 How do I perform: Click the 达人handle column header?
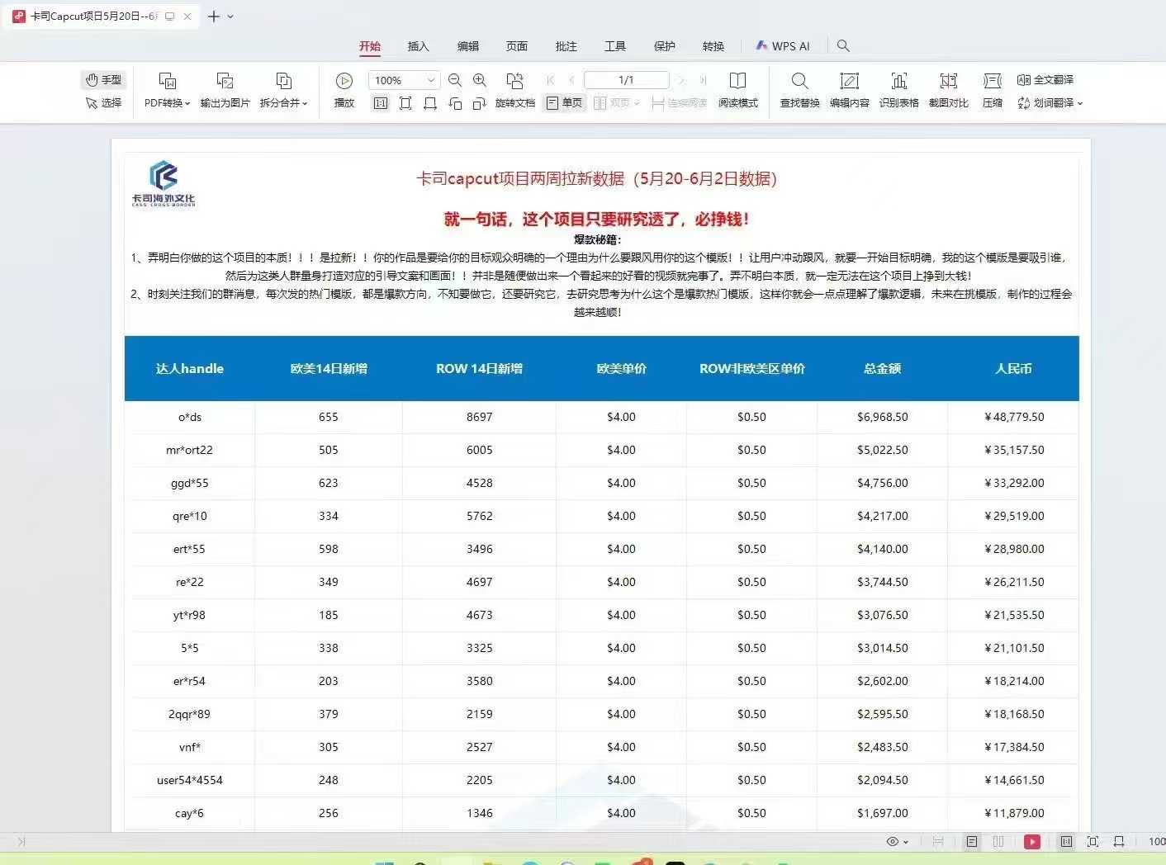pos(190,369)
